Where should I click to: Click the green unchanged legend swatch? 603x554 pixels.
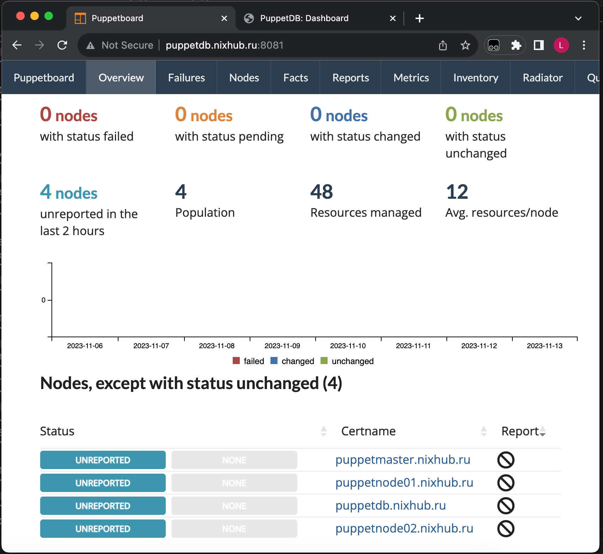coord(324,361)
